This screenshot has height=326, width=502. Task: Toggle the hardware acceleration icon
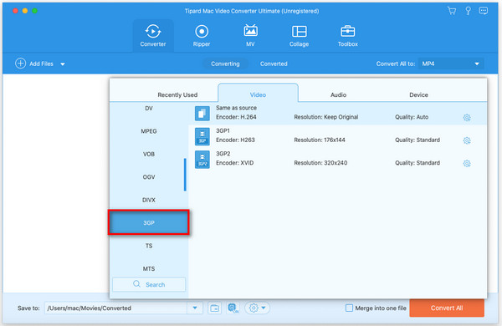pos(233,308)
